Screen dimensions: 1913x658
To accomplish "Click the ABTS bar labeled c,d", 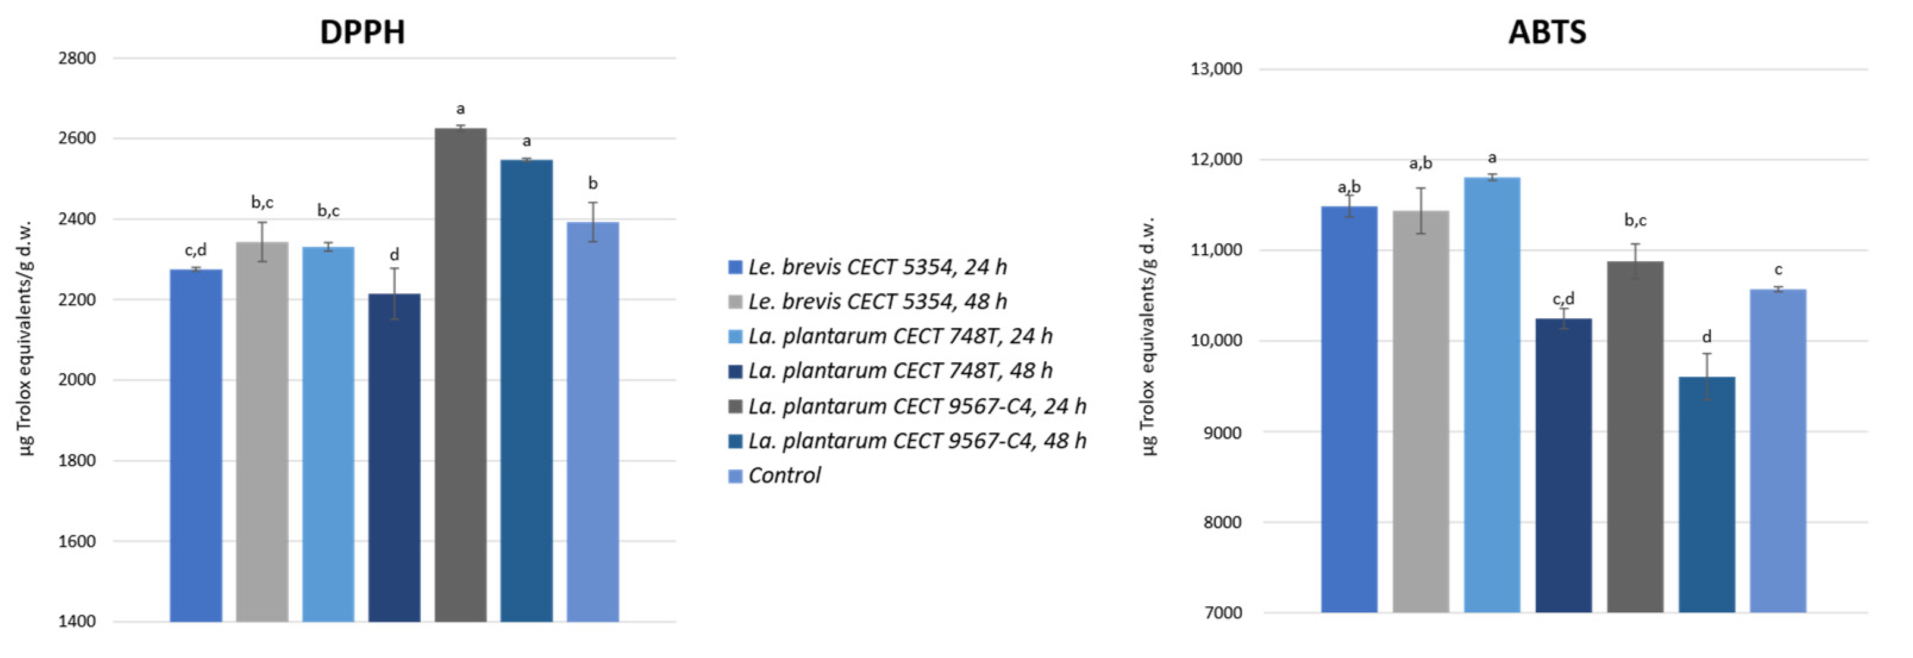I will click(x=1563, y=464).
